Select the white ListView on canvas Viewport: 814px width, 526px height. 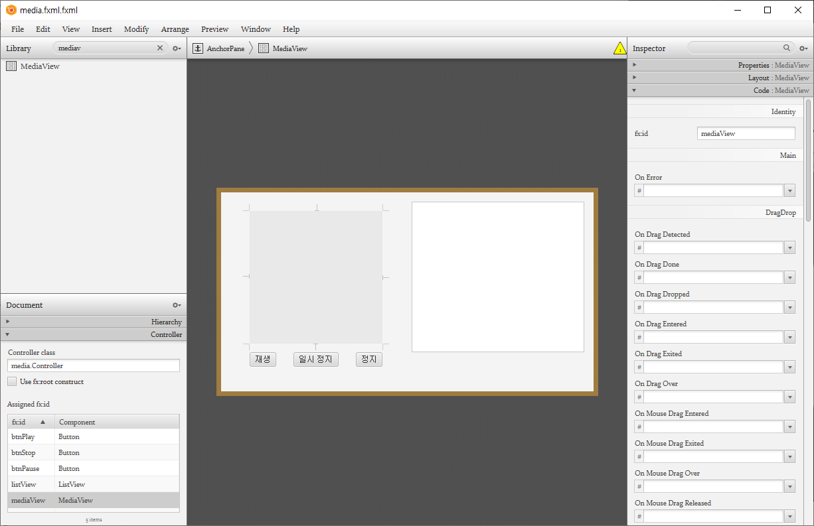coord(498,277)
